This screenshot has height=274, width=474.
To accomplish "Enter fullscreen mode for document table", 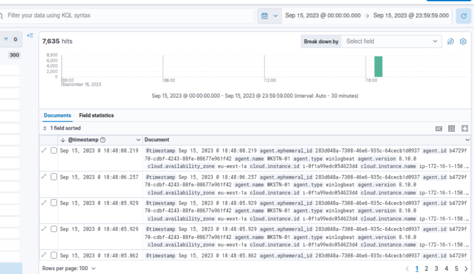I will [465, 128].
